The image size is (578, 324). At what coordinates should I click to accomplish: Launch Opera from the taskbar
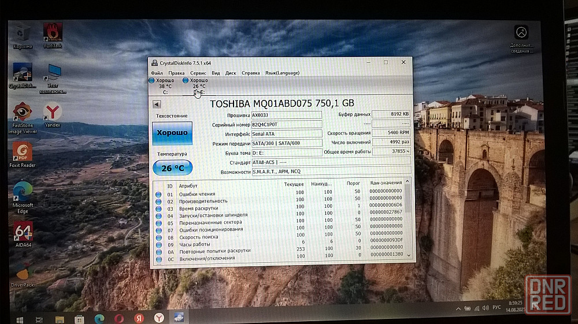(x=119, y=318)
